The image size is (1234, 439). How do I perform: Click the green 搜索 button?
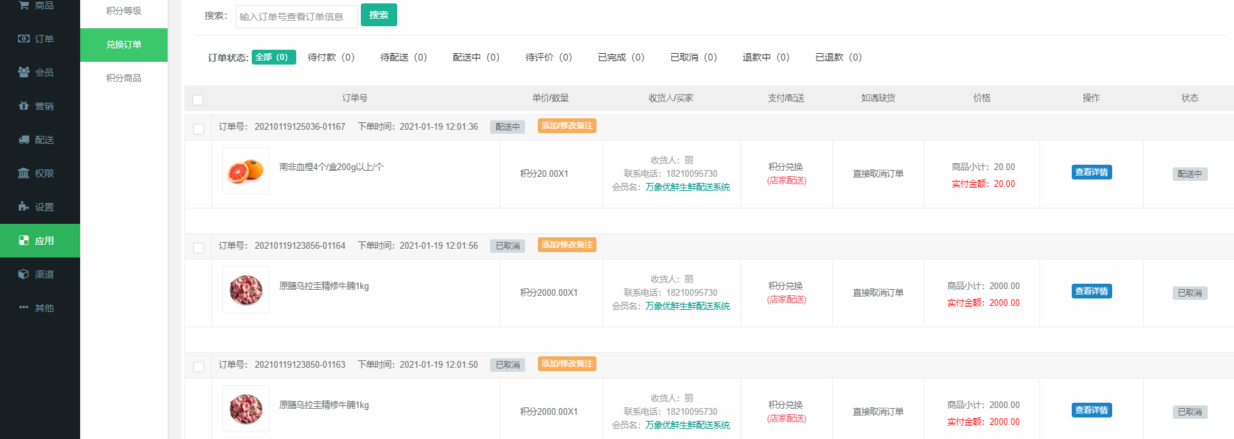[x=378, y=15]
